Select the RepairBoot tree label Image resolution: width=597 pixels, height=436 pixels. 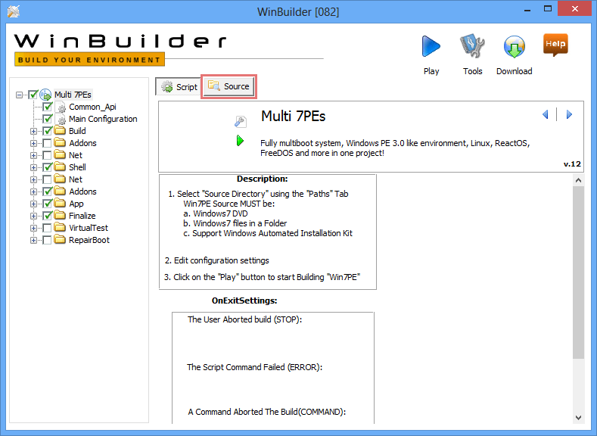click(x=89, y=240)
